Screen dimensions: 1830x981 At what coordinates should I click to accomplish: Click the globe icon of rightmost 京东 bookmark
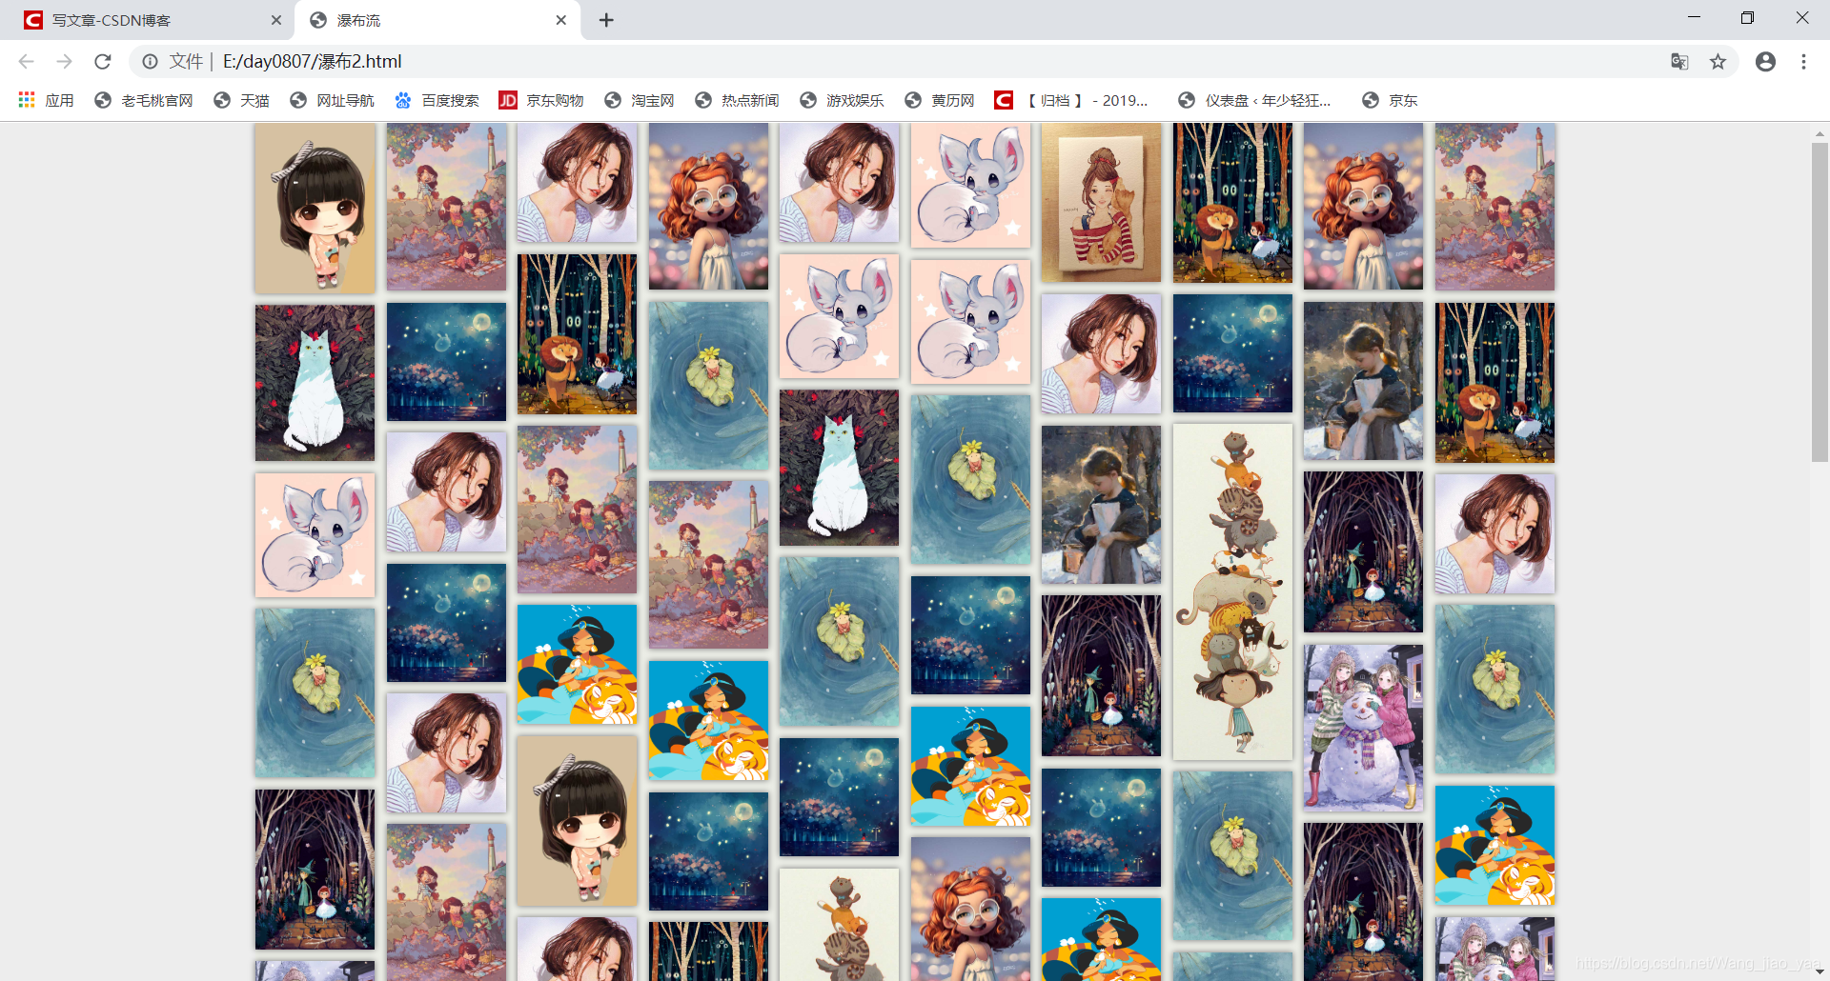1371,100
